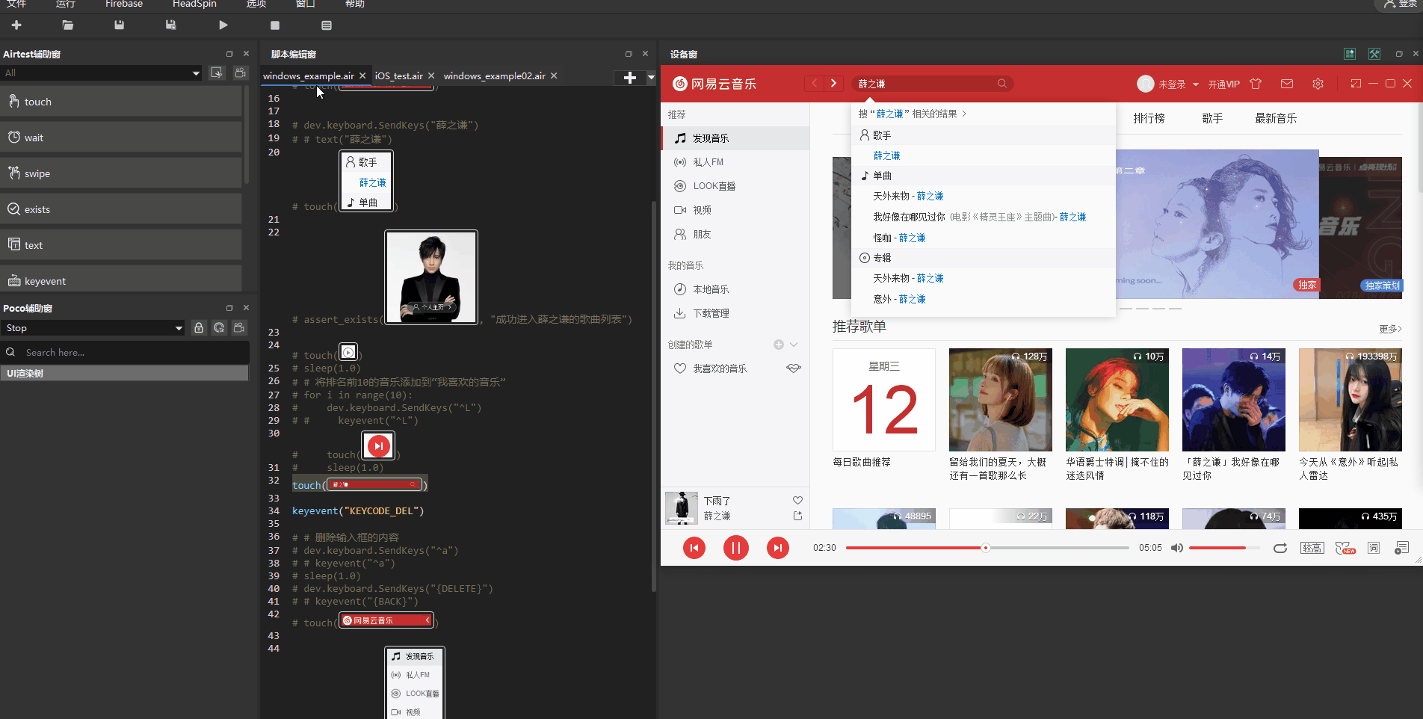Pause the current song
This screenshot has height=719, width=1423.
coord(736,548)
